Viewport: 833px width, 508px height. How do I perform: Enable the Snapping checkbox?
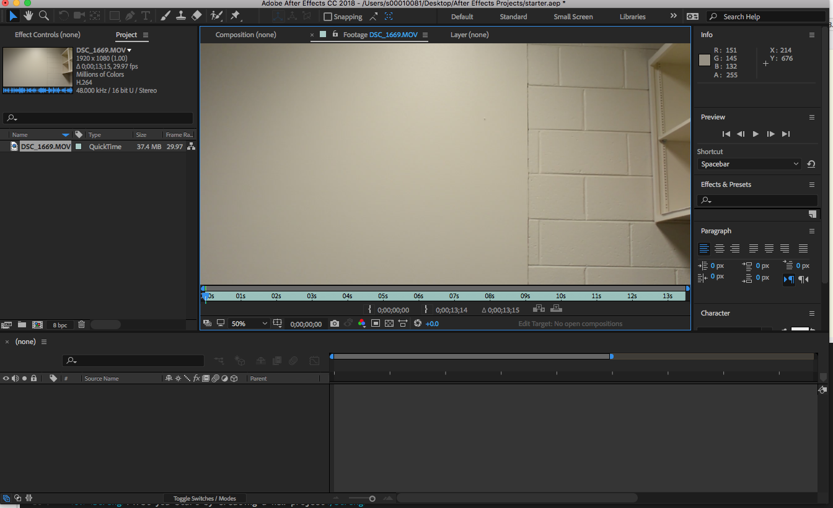point(327,16)
